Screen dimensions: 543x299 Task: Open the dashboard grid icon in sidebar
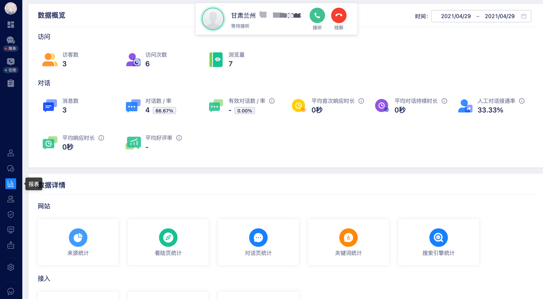click(x=11, y=24)
